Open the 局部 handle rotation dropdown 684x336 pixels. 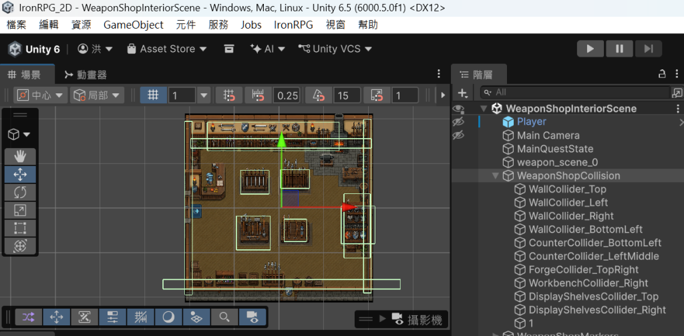point(97,95)
